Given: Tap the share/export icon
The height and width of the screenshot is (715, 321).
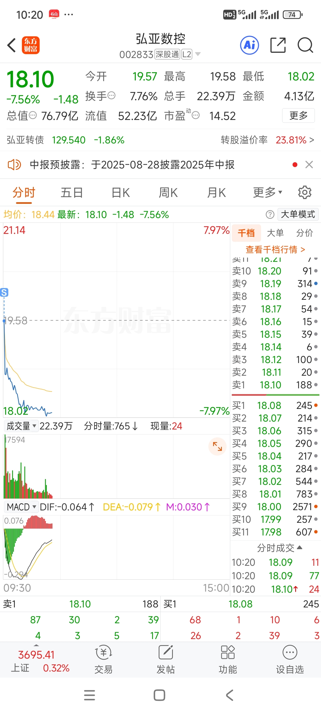Looking at the screenshot, I should [x=278, y=45].
